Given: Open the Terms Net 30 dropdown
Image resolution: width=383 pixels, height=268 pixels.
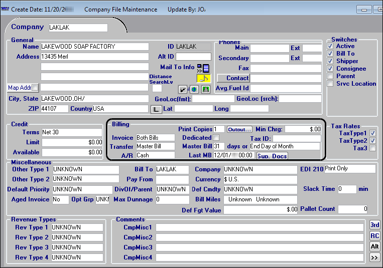Looking at the screenshot, I should pos(72,133).
